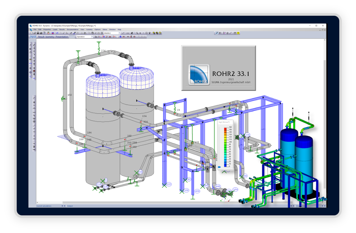Image resolution: width=356 pixels, height=233 pixels.
Task: Click the Lc load case icon
Action: [96, 37]
